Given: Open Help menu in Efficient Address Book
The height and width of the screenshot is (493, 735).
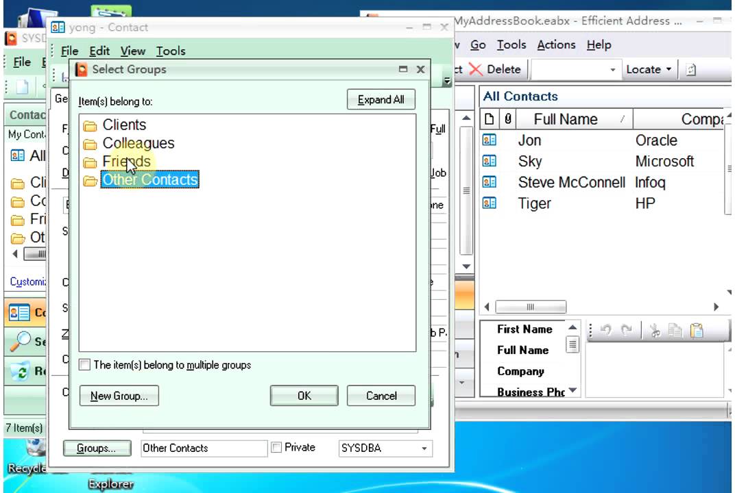Looking at the screenshot, I should pos(599,45).
